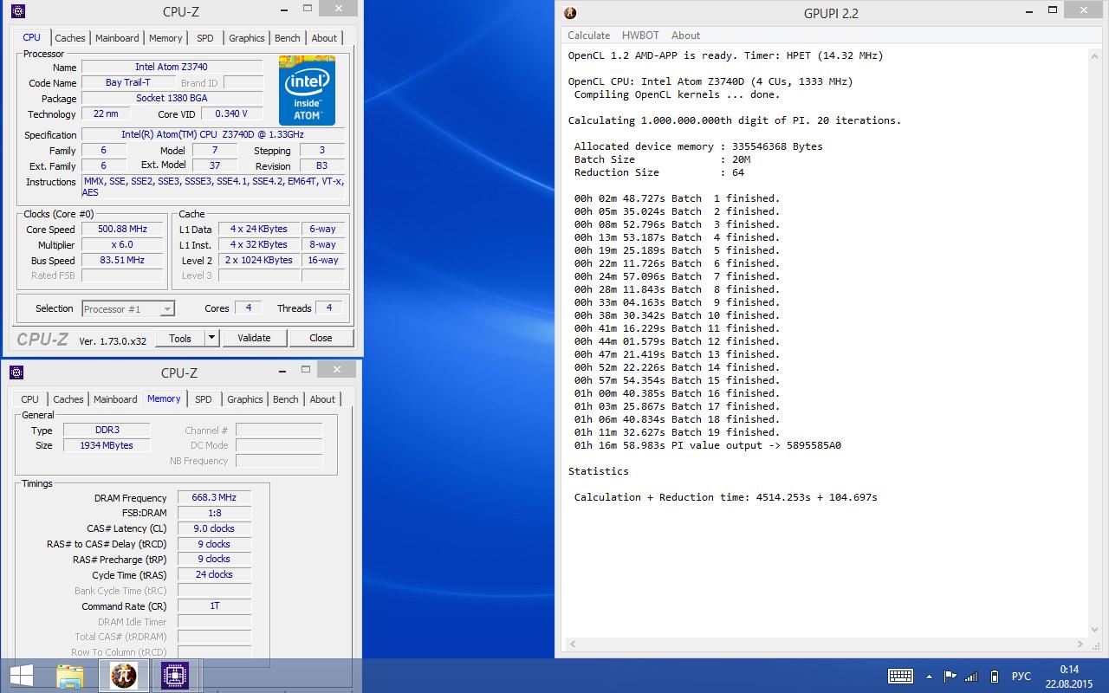Select About tab in bottom CPU-Z window

[x=322, y=399]
